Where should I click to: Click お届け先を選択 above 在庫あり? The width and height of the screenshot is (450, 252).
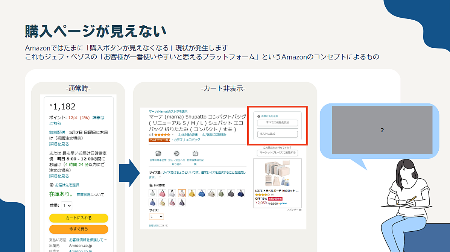click(x=67, y=185)
